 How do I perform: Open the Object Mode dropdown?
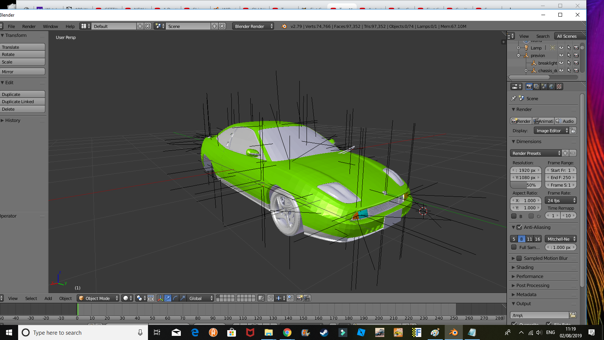[x=98, y=298]
